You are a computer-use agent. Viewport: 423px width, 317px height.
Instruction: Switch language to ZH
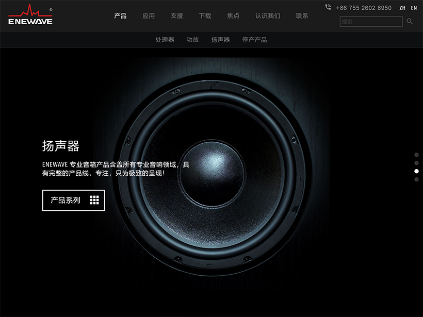pyautogui.click(x=402, y=8)
